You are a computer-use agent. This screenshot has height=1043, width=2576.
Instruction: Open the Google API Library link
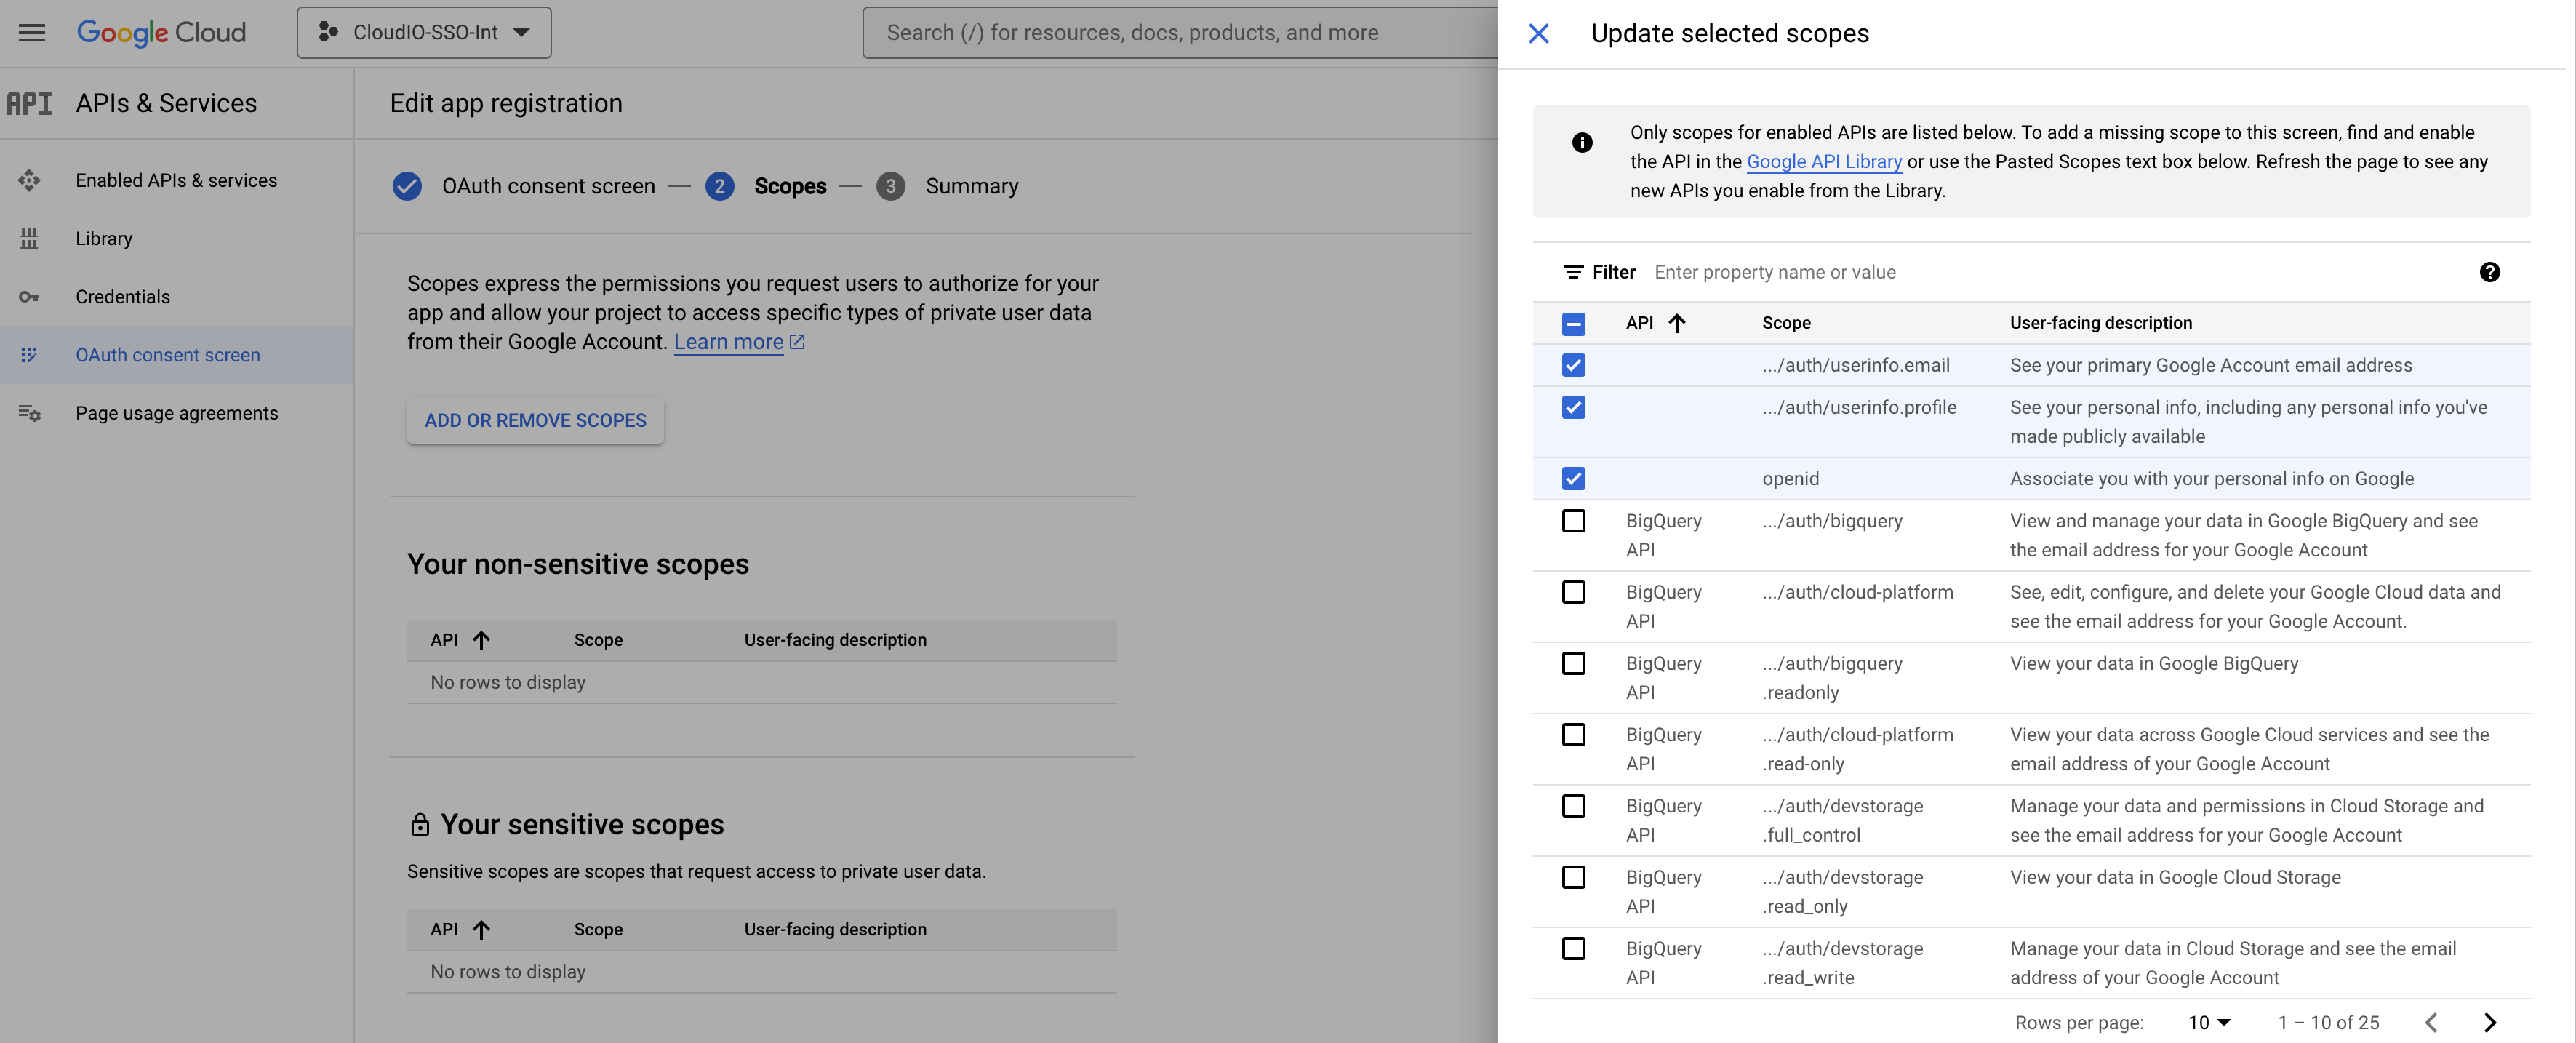tap(1823, 162)
